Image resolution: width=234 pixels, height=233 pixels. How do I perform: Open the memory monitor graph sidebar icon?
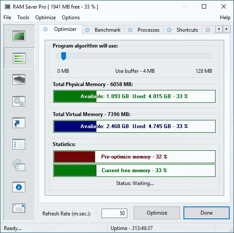[x=19, y=36]
